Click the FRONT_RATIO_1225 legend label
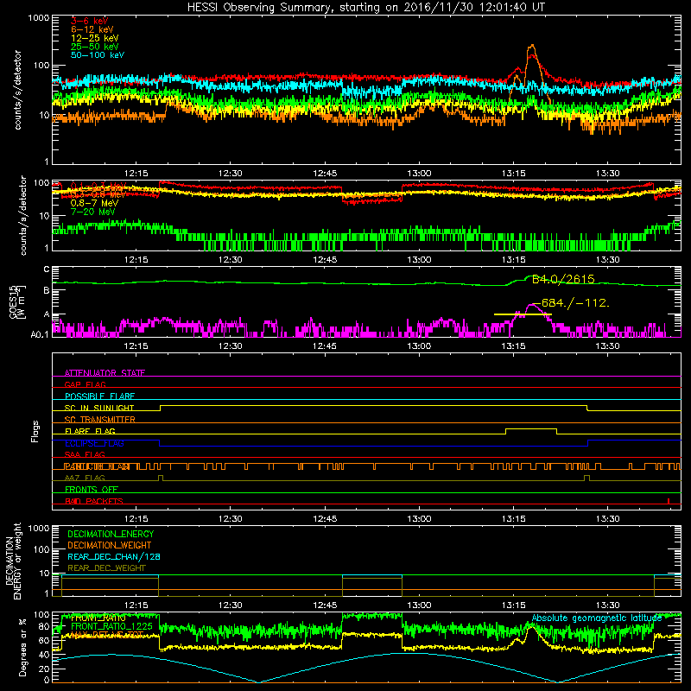The image size is (691, 691). (111, 626)
